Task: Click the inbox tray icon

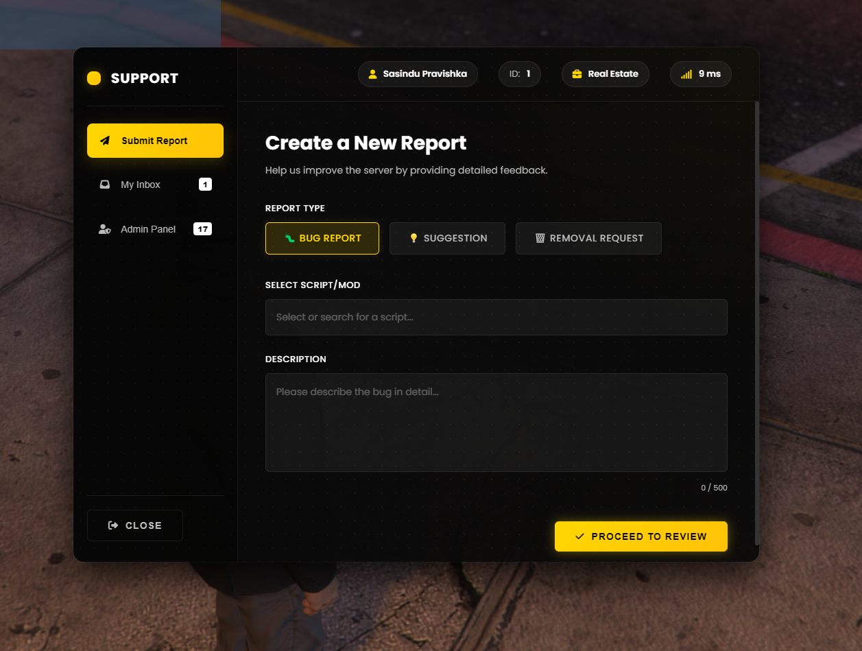Action: pyautogui.click(x=105, y=185)
